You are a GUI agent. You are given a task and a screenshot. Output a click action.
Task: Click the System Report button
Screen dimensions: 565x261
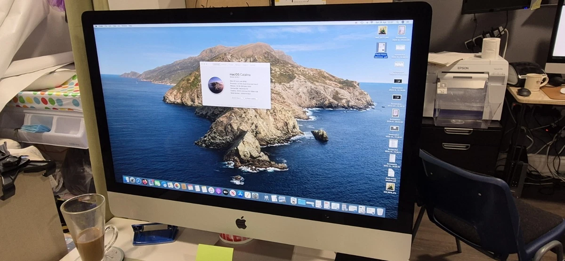pyautogui.click(x=236, y=98)
